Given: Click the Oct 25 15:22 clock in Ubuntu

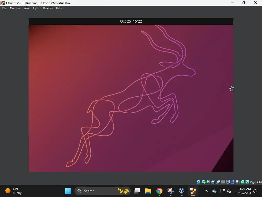Looking at the screenshot, I should pyautogui.click(x=131, y=21).
